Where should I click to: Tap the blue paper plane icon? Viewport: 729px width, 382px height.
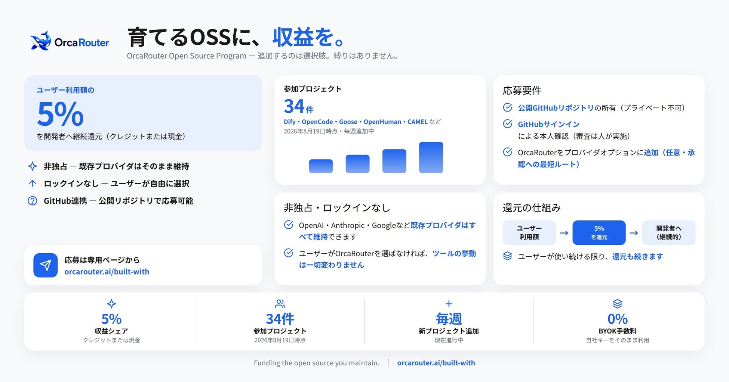(x=45, y=265)
